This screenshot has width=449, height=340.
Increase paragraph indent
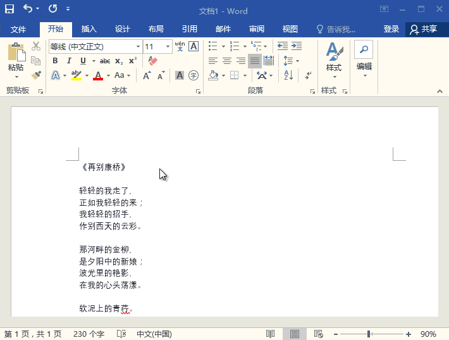click(297, 46)
